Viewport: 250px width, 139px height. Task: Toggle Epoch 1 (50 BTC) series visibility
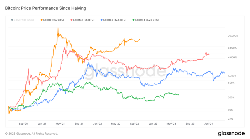pos(54,20)
